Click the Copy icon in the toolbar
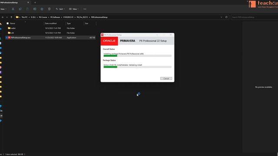Viewport: 278px width, 156px height. click(20, 9)
